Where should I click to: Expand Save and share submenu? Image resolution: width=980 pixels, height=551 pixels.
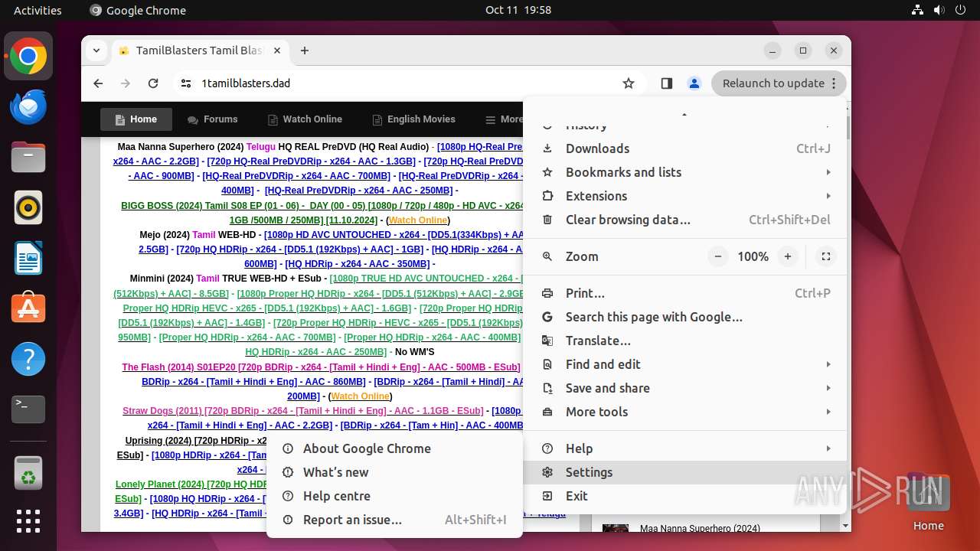[685, 388]
